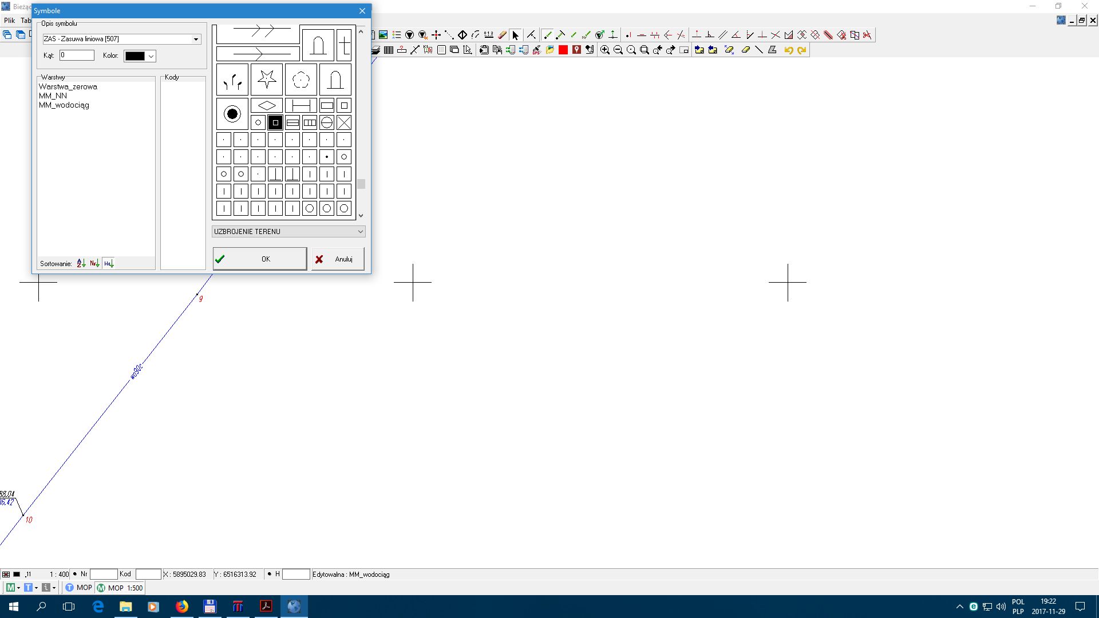Click the black Kolor swatch

click(x=135, y=56)
